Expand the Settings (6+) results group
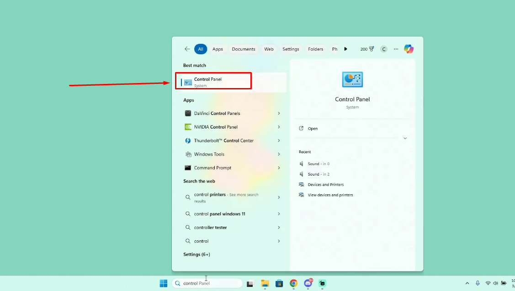Screen dimensions: 515x291 196,255
